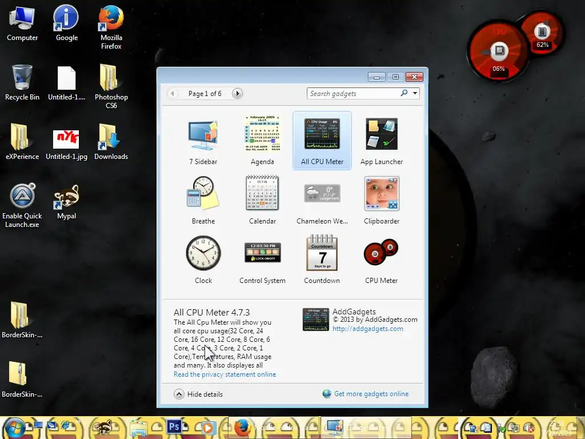Go to previous gadgets page

point(173,93)
